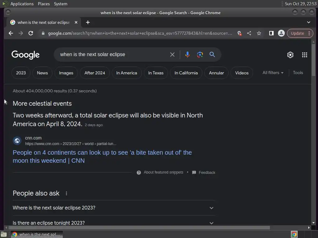Click the Update button in Chrome
This screenshot has width=318, height=238.
[297, 33]
